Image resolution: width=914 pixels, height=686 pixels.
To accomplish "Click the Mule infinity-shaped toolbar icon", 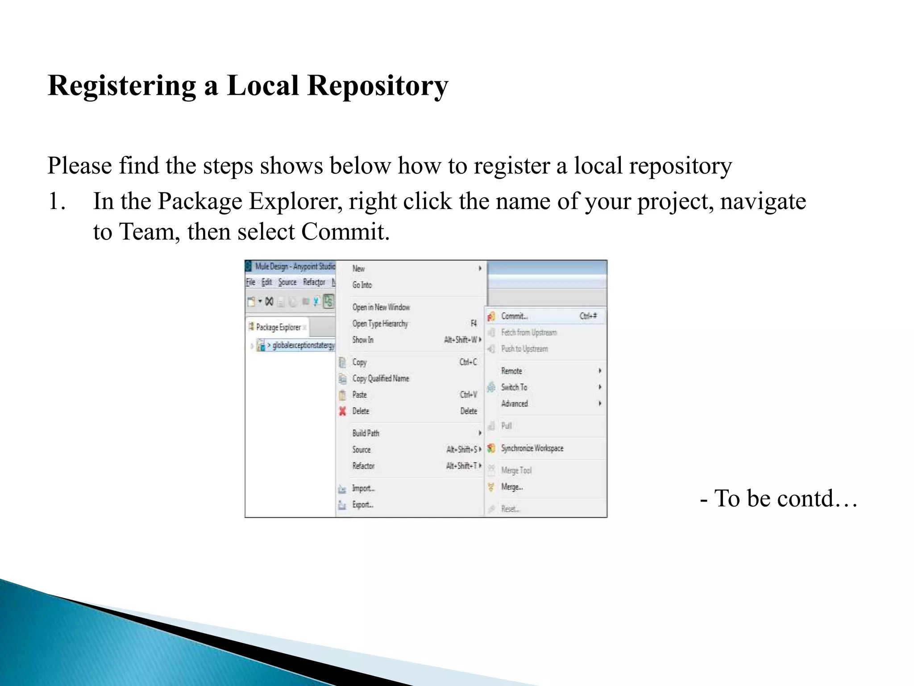I will (269, 301).
